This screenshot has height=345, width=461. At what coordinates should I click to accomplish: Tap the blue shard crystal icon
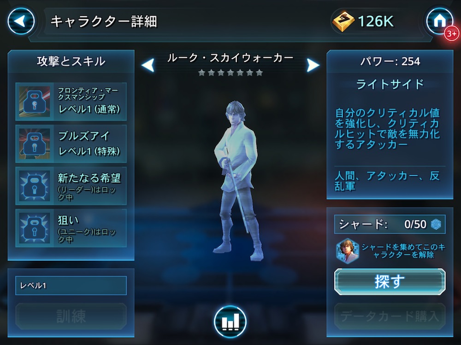click(436, 224)
